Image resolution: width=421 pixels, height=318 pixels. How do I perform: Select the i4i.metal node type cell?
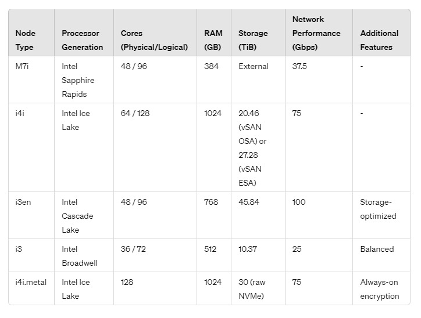click(31, 288)
